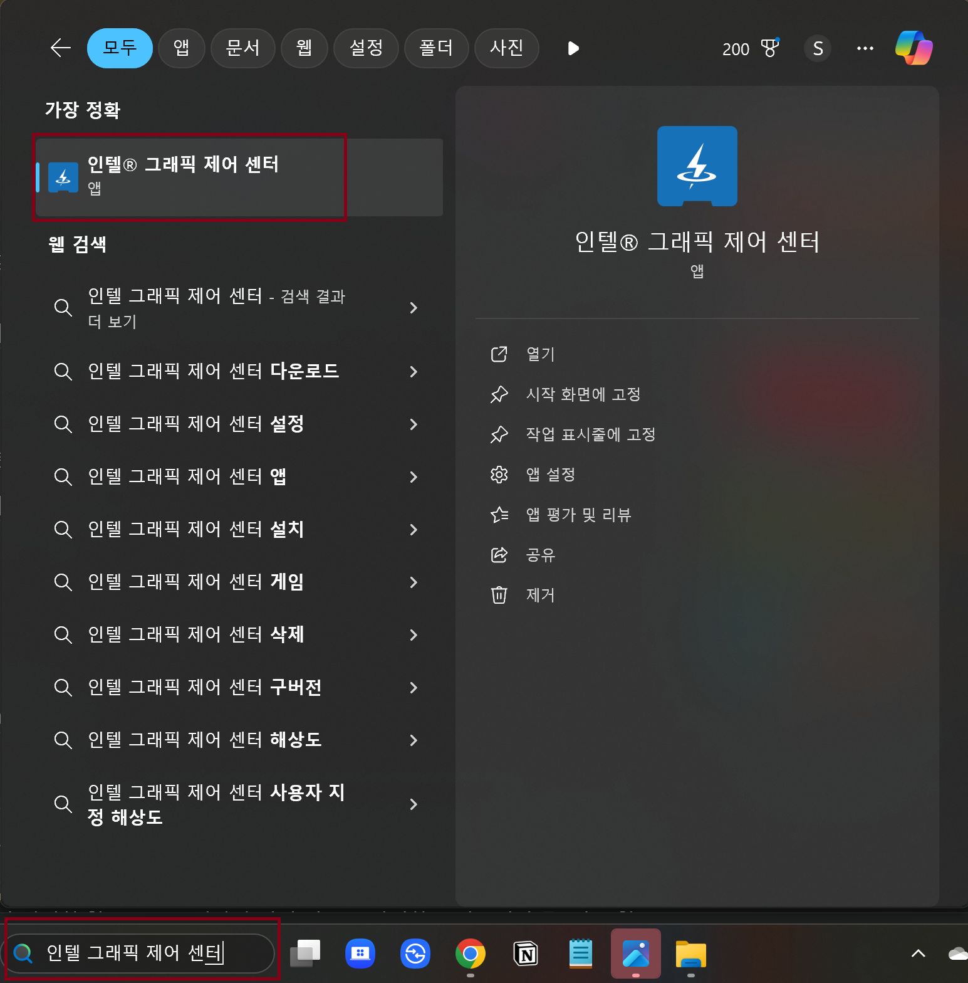The height and width of the screenshot is (983, 968).
Task: Open File Explorer from the taskbar
Action: point(691,954)
